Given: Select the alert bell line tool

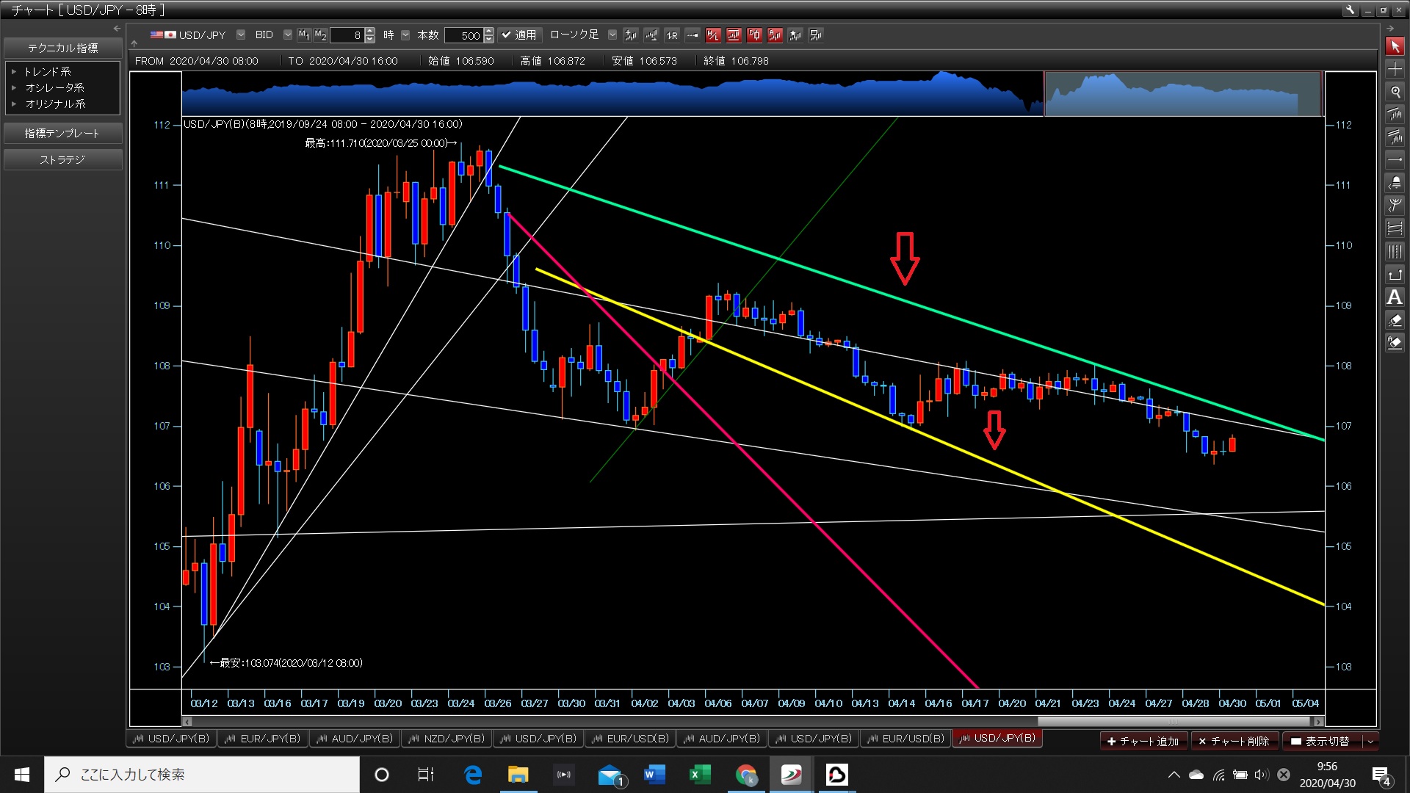Looking at the screenshot, I should click(1395, 183).
